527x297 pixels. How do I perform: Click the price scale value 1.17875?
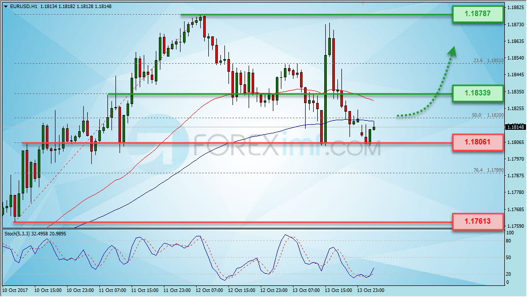[x=515, y=176]
